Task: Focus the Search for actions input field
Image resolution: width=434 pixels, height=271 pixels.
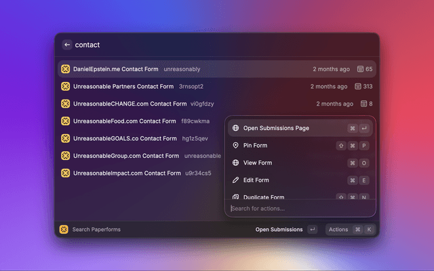Action: click(298, 209)
